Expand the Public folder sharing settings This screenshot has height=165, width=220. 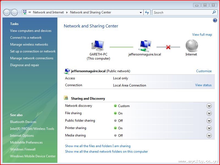click(209, 121)
